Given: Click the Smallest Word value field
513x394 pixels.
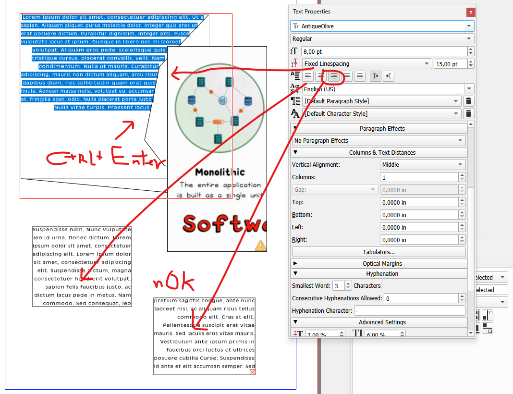Looking at the screenshot, I should pos(339,286).
